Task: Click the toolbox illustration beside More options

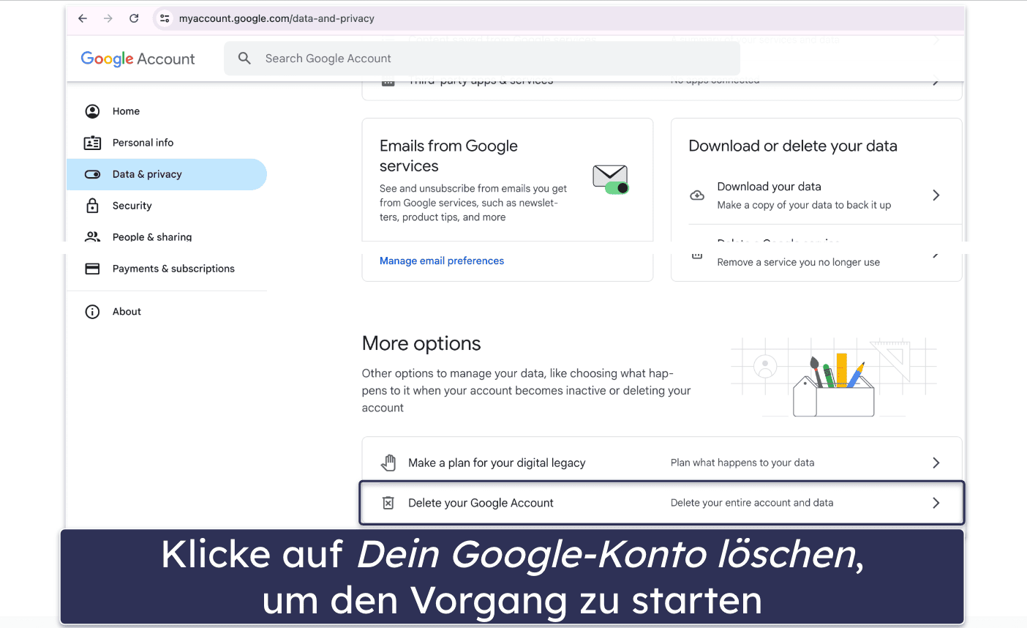Action: click(x=834, y=378)
